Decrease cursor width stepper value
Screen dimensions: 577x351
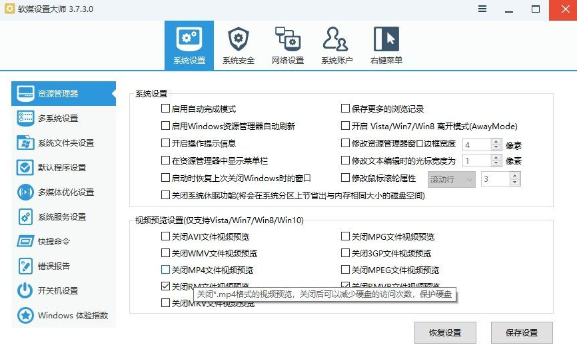(x=496, y=163)
